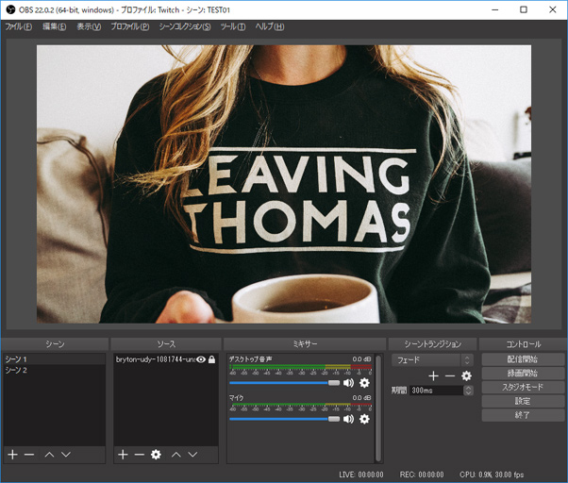Mute デスクトップ音声 speaker icon
The image size is (568, 483).
tap(348, 383)
